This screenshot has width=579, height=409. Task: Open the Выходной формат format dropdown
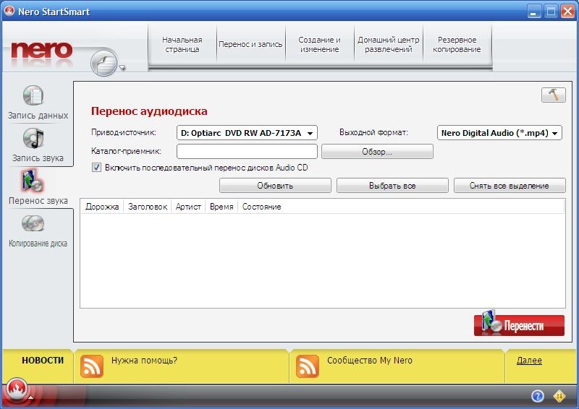click(x=499, y=133)
